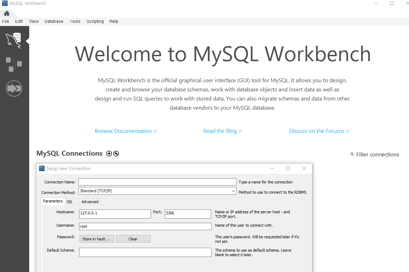Click the 'Type a name for the connection' hint
Viewport: 409px width, 272px height.
[x=265, y=182]
